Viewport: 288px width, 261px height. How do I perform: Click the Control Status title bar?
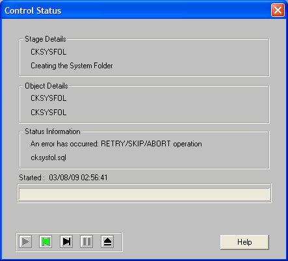coord(135,10)
